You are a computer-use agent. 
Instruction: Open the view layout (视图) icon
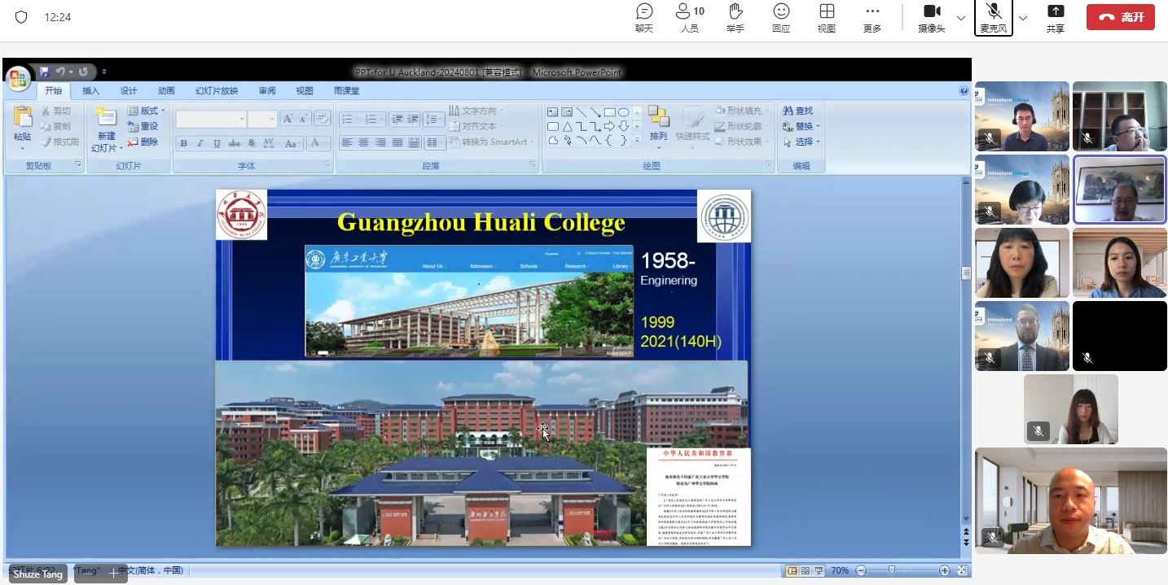[827, 17]
